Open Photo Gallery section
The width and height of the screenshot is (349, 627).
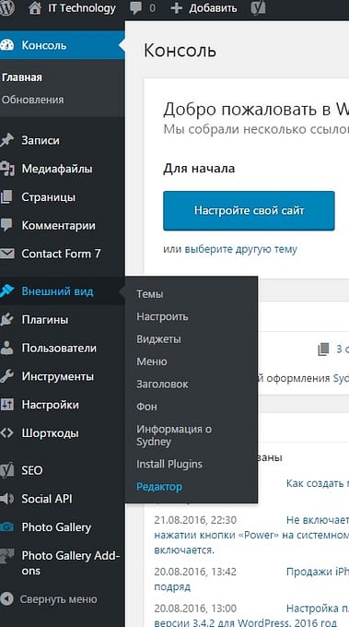tap(56, 527)
